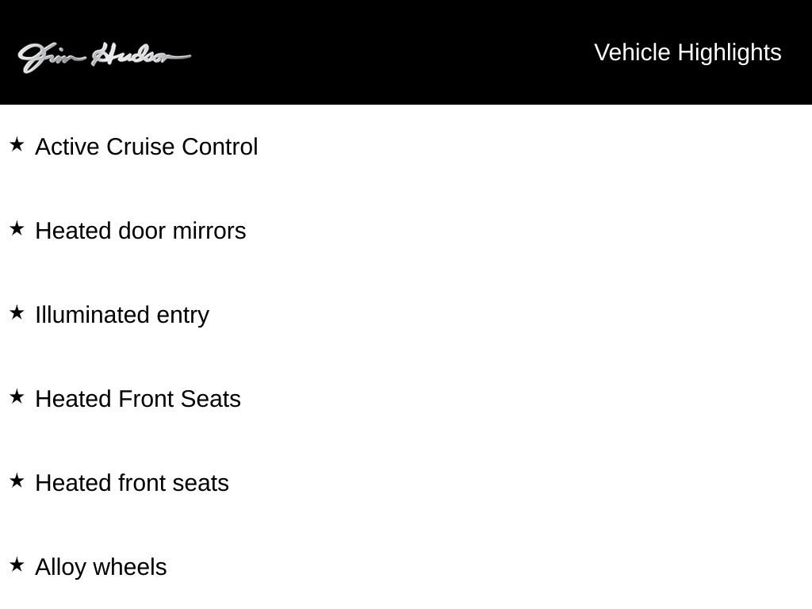Select the title-case 'Heated Front Seats' text

pos(138,400)
